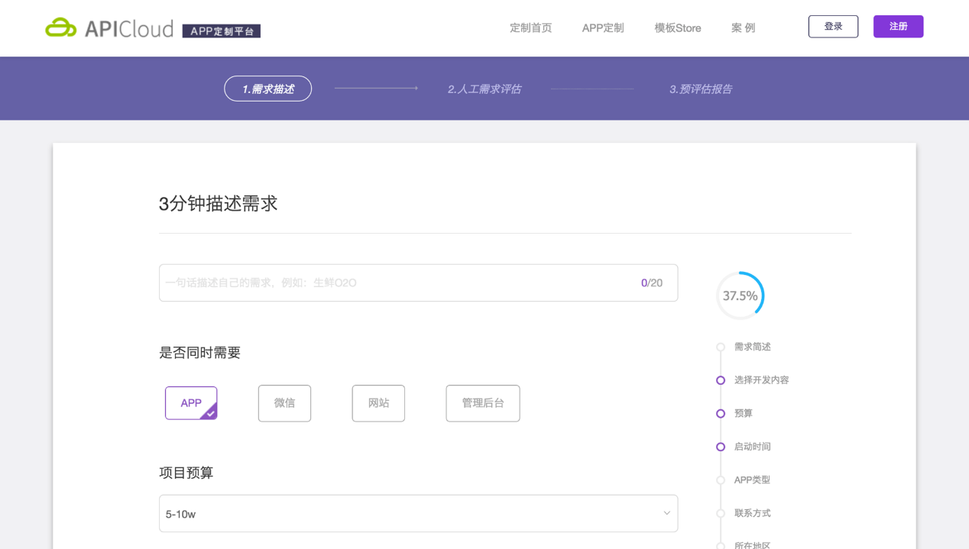This screenshot has width=969, height=549.
Task: Click the budget dropdown chevron arrow
Action: [x=666, y=513]
